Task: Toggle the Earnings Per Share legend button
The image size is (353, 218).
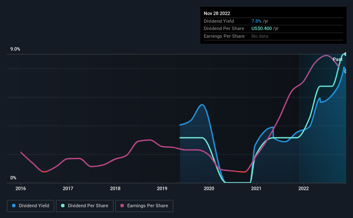Action: 144,206
